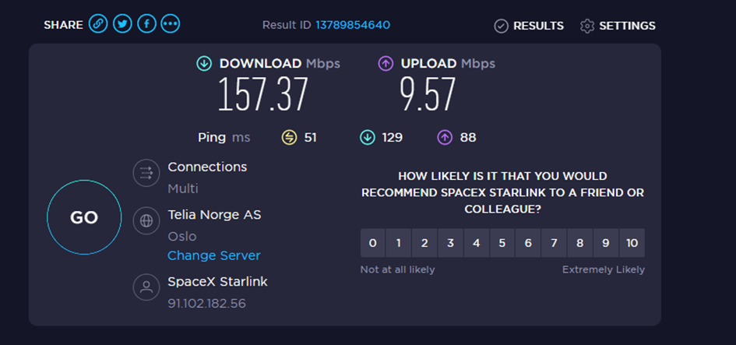Image resolution: width=736 pixels, height=345 pixels.
Task: Click the Change Server link
Action: click(214, 255)
